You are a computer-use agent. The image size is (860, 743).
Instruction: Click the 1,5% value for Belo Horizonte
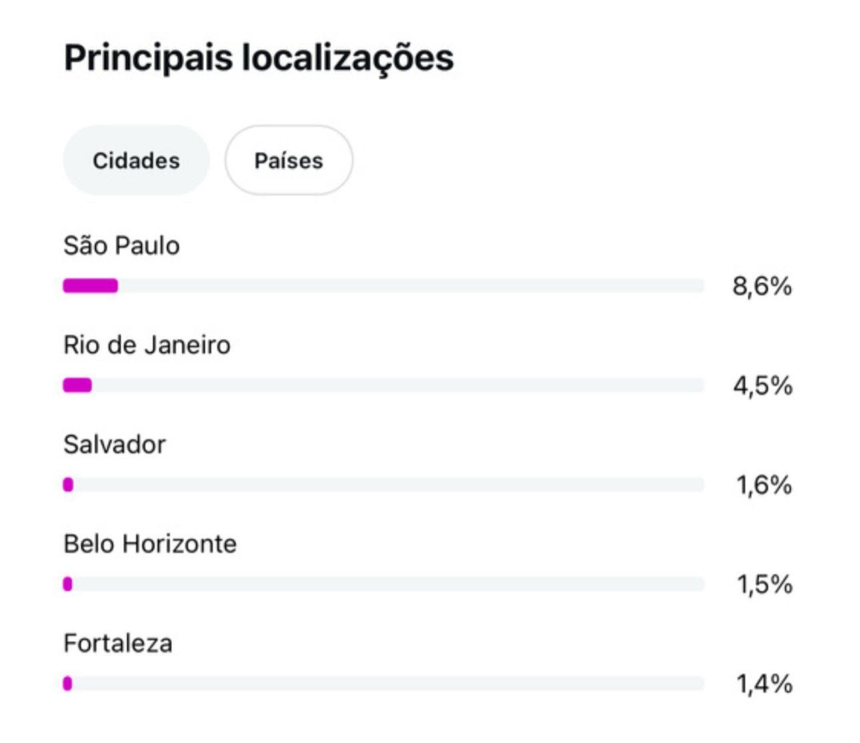[764, 584]
